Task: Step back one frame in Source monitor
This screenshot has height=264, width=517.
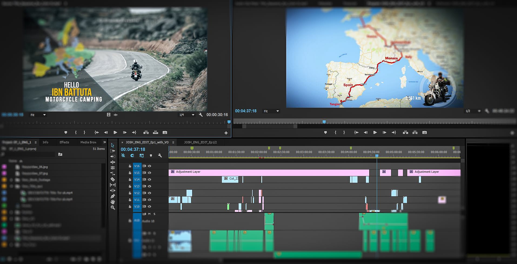Action: [x=106, y=133]
